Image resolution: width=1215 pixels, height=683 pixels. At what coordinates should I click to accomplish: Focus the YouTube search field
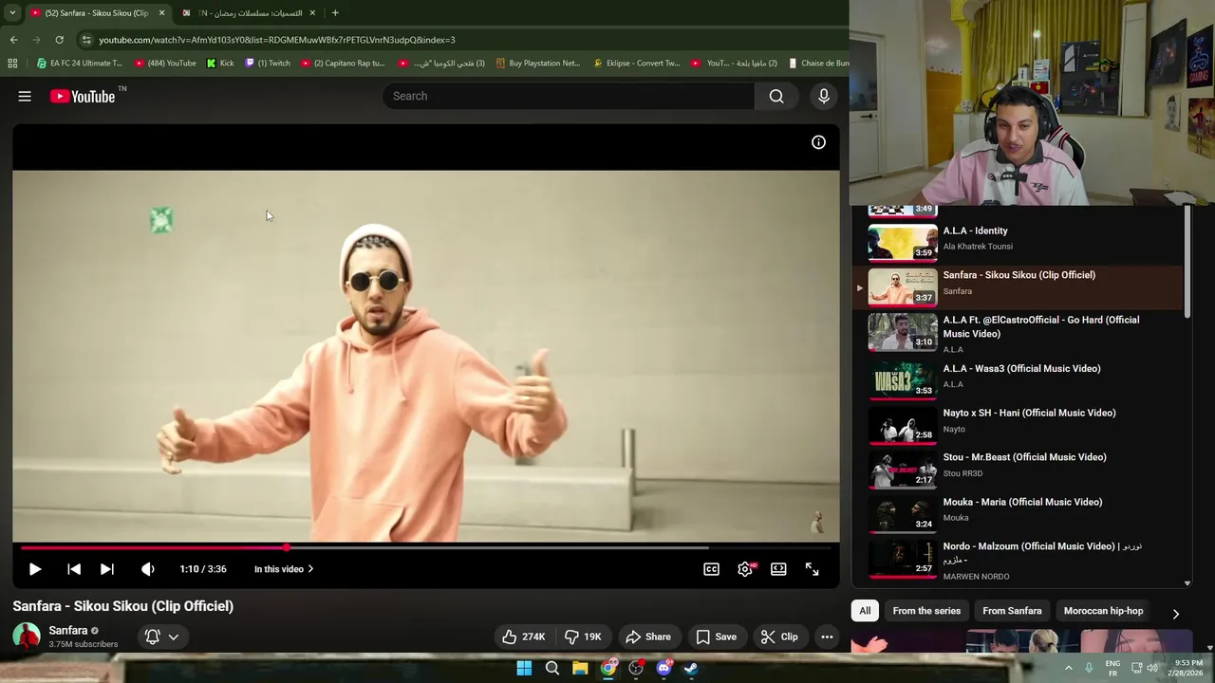pos(570,96)
